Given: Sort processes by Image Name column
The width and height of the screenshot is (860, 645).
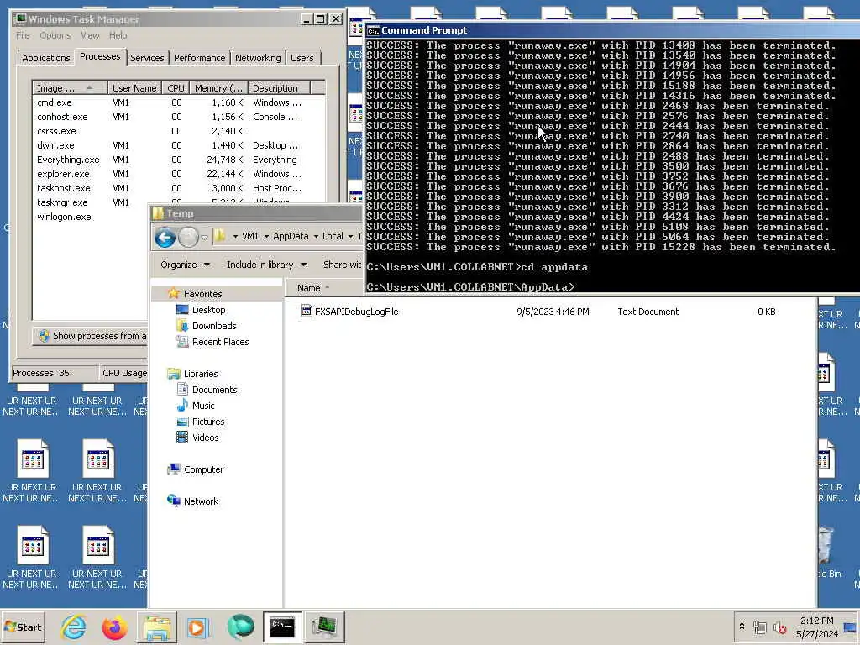Looking at the screenshot, I should [70, 87].
